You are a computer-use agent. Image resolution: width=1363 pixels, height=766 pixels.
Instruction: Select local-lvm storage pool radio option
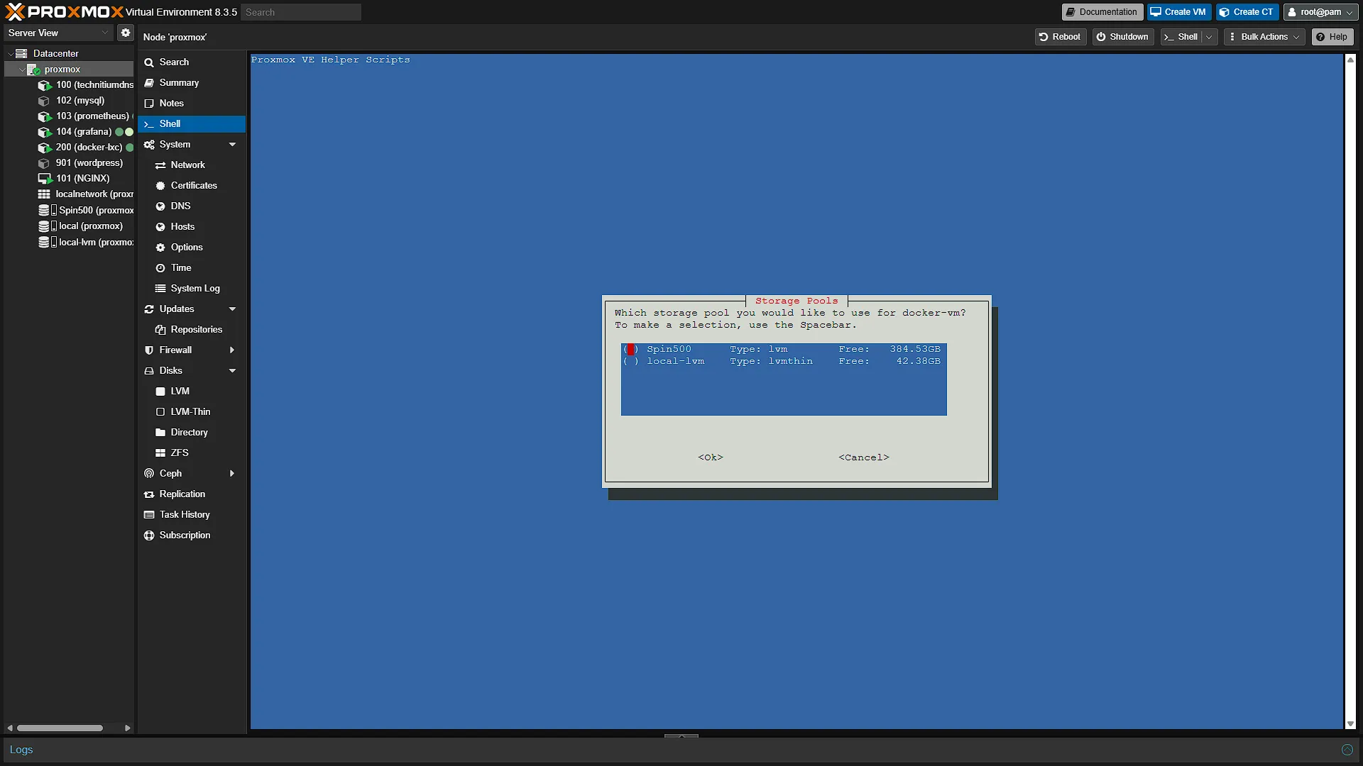tap(630, 361)
